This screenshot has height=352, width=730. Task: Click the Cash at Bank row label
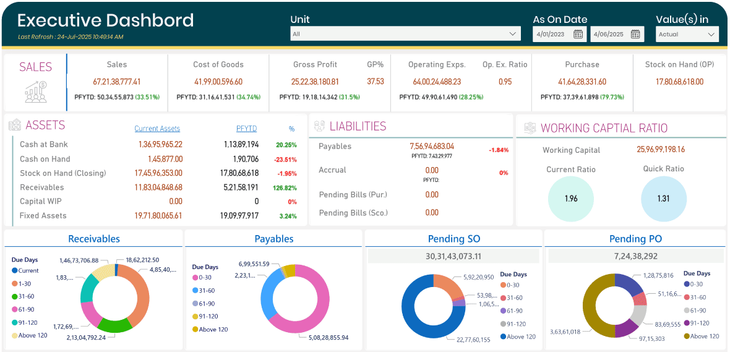click(44, 144)
